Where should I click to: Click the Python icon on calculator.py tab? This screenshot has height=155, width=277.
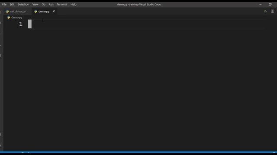[7, 12]
